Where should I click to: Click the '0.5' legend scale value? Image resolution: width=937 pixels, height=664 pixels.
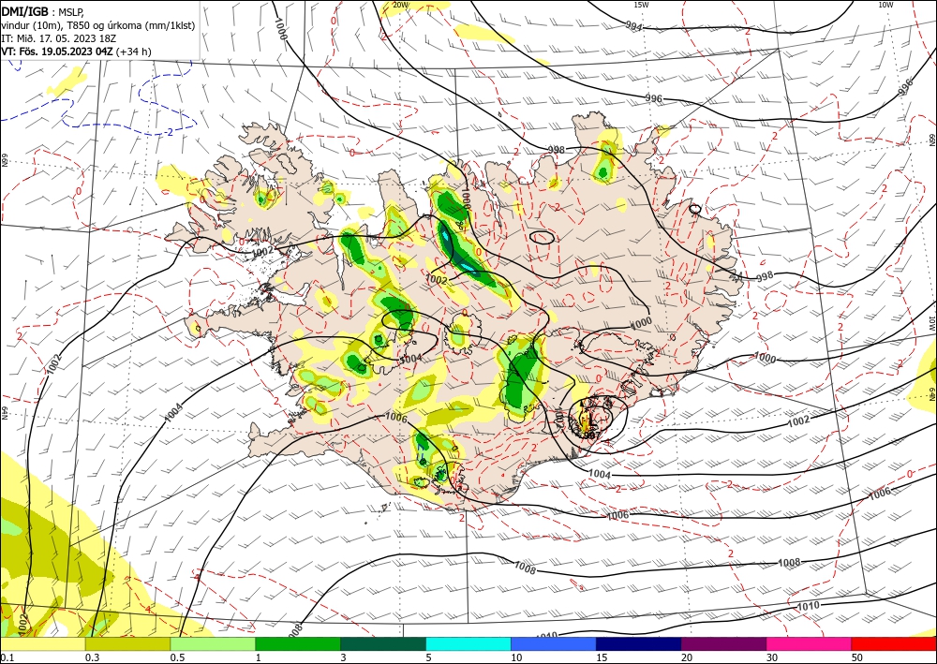177,657
